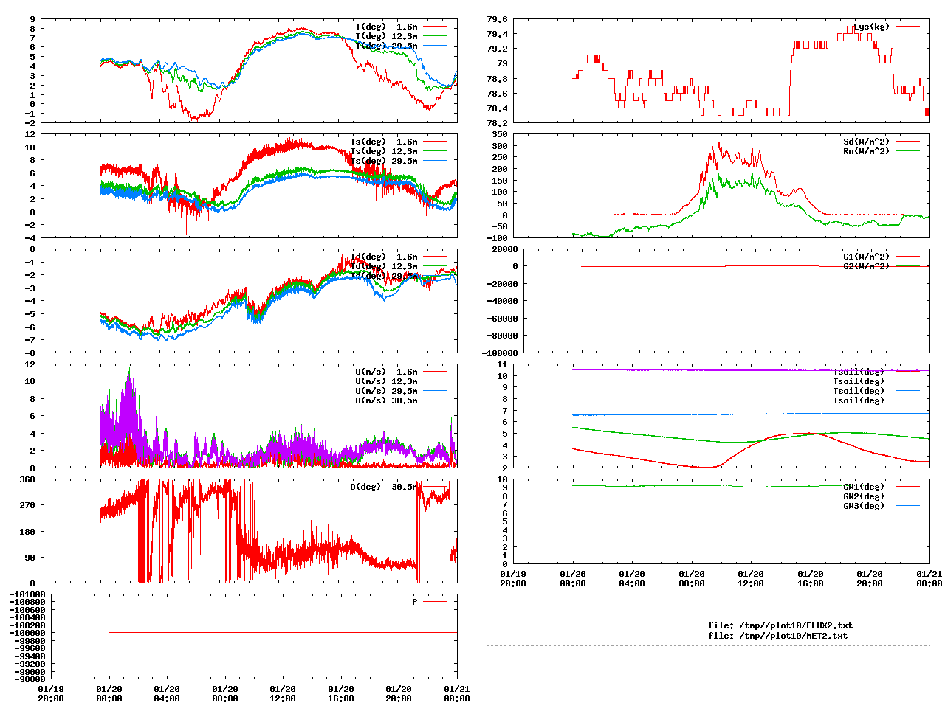945x708 pixels.
Task: Select the "file: /tmp//plot10/MET2.txt" text
Action: click(x=778, y=635)
